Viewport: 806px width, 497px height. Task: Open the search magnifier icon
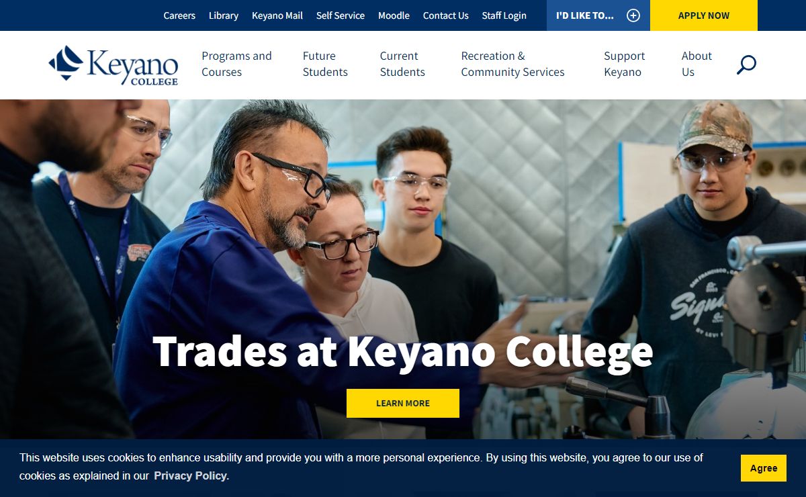(746, 65)
